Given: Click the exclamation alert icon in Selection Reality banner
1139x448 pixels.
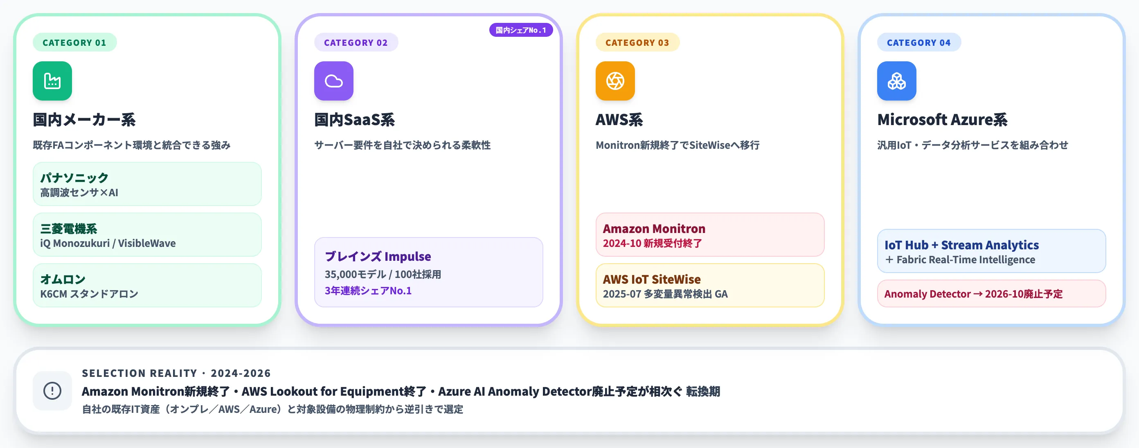Looking at the screenshot, I should [52, 390].
